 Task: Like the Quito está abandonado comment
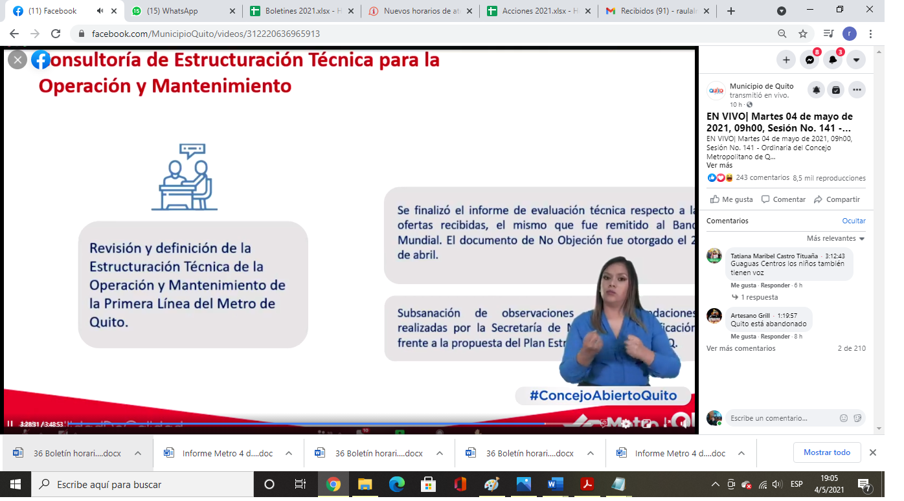[743, 337]
